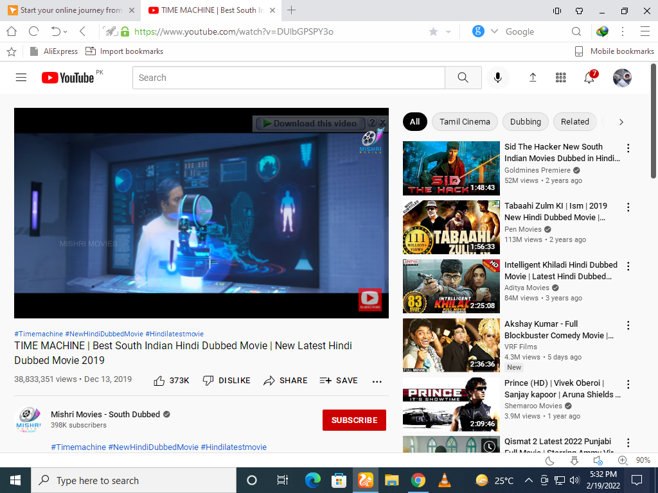Viewport: 658px width, 493px height.
Task: Open Google Chrome from the taskbar
Action: pos(418,480)
